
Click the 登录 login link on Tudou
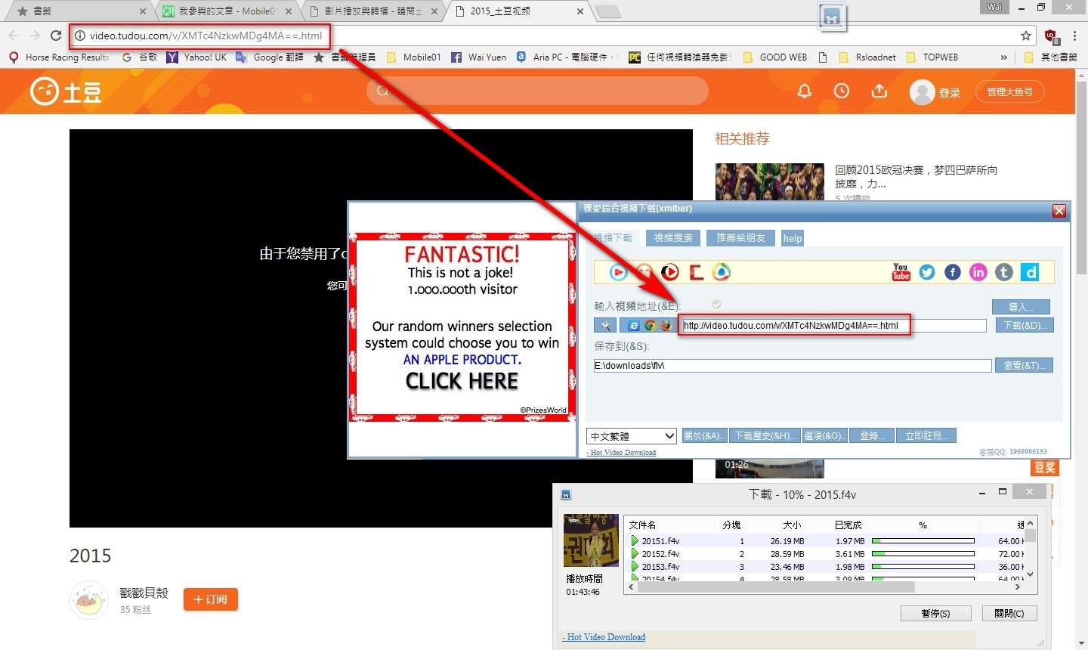click(x=950, y=93)
